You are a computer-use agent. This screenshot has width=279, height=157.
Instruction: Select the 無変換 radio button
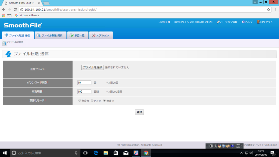[x=80, y=100]
